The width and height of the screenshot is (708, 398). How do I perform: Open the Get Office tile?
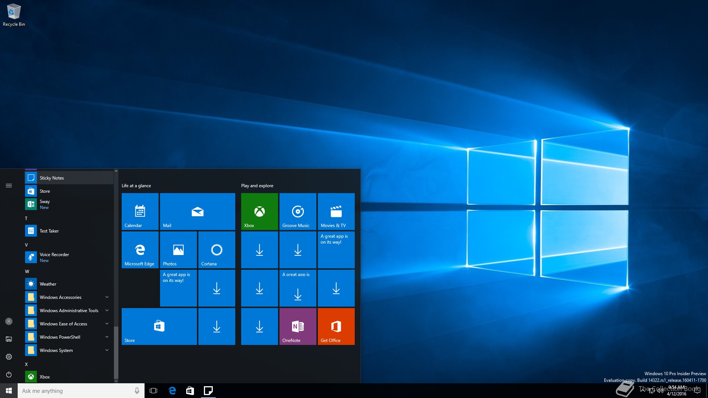(336, 327)
